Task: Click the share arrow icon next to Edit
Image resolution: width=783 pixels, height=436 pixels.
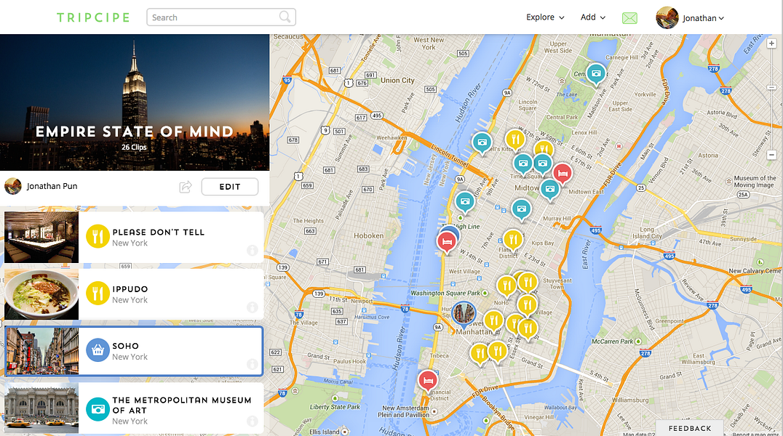Action: pos(186,187)
